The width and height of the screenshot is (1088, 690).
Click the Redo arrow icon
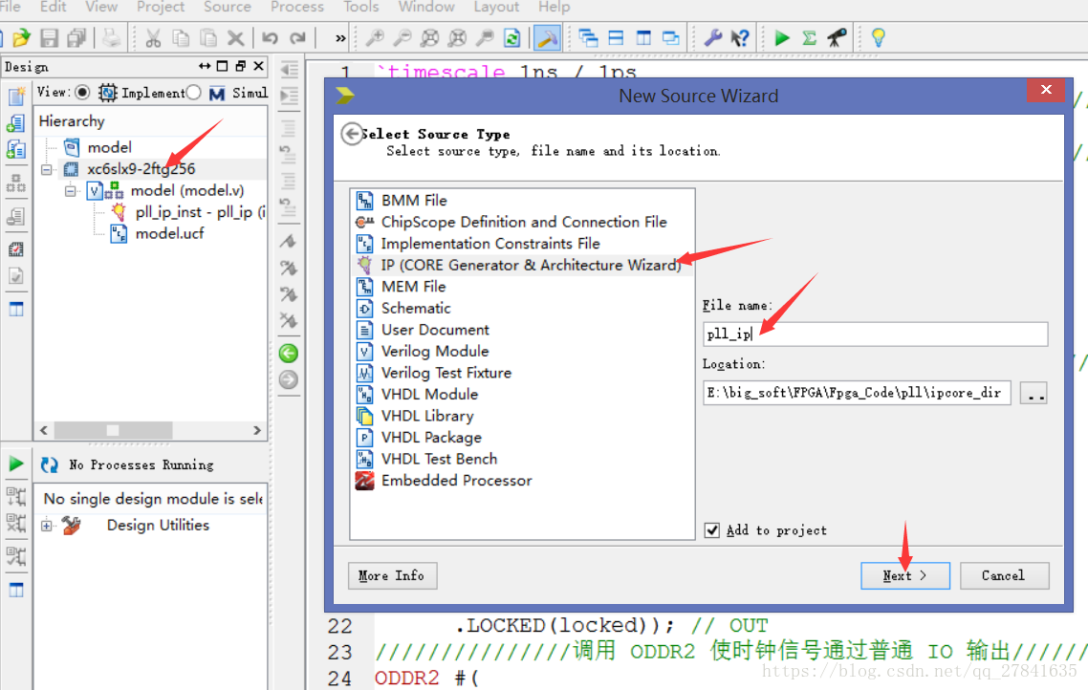tap(297, 37)
